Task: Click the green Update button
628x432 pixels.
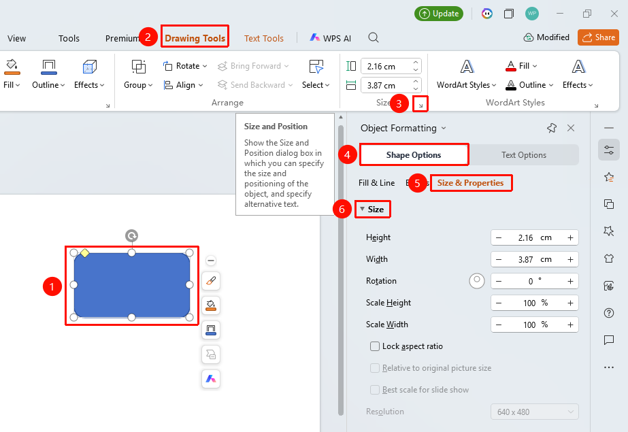Action: pyautogui.click(x=439, y=14)
